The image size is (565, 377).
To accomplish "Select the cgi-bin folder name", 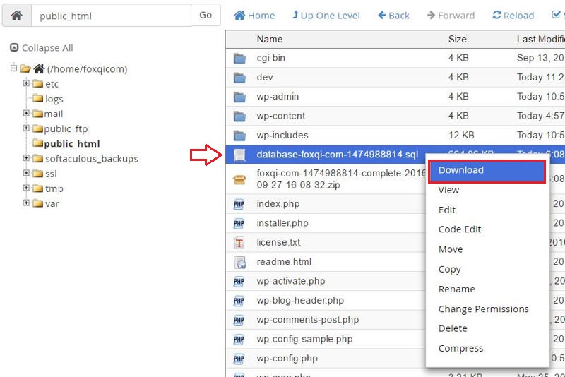I will pyautogui.click(x=270, y=58).
